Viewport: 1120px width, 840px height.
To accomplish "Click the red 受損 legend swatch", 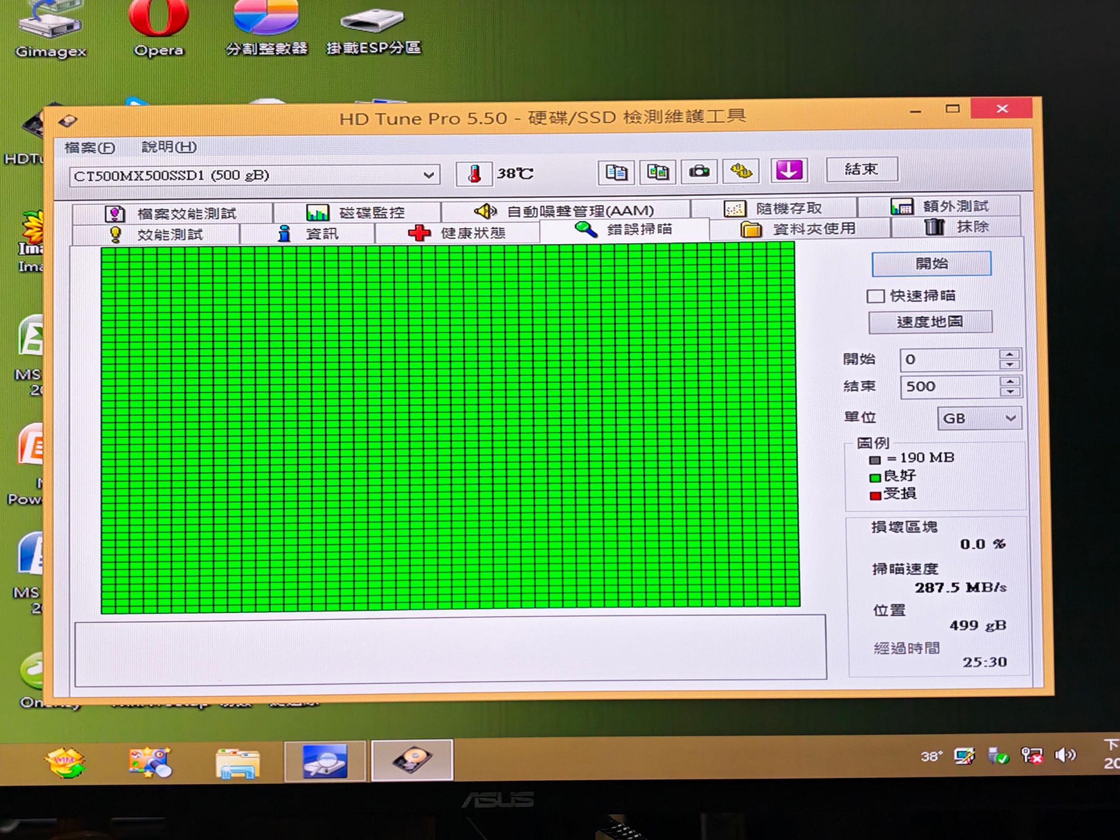I will (875, 496).
